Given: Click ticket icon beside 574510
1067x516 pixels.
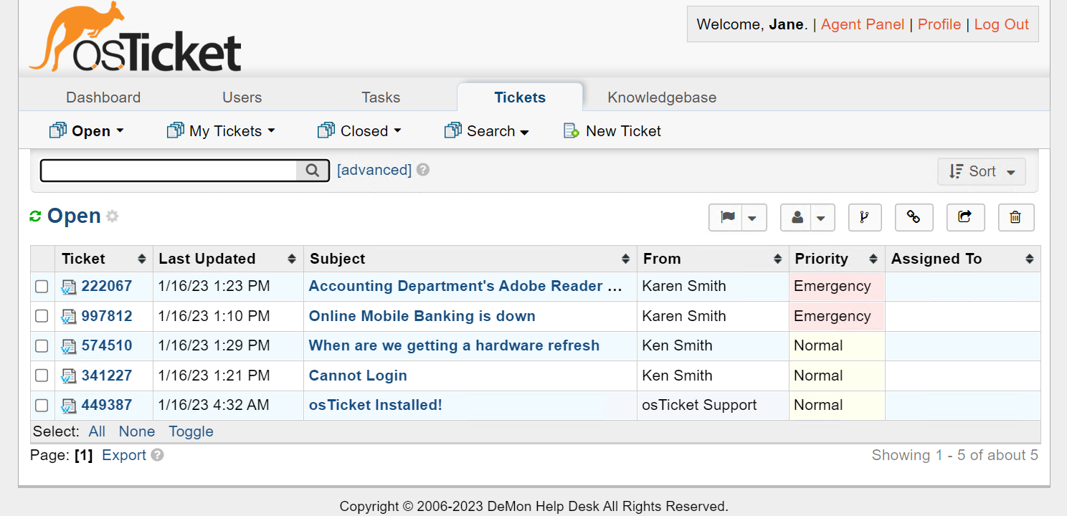Looking at the screenshot, I should [x=69, y=346].
